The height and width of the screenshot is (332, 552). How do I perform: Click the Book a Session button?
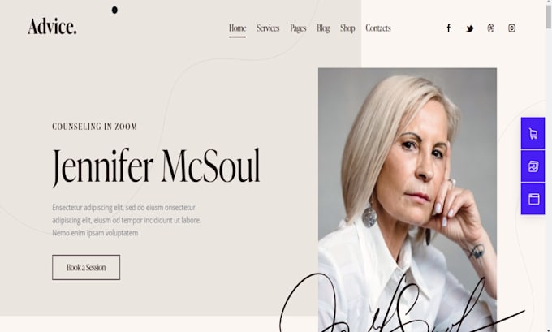(x=86, y=268)
